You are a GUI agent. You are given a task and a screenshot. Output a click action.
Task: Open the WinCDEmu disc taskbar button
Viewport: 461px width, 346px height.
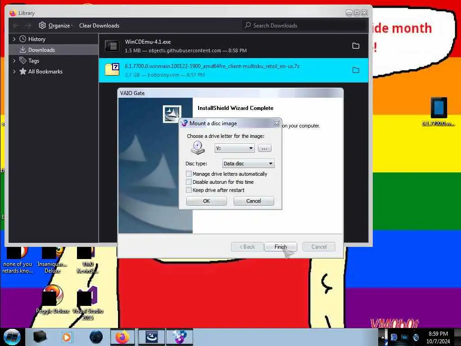(180, 337)
